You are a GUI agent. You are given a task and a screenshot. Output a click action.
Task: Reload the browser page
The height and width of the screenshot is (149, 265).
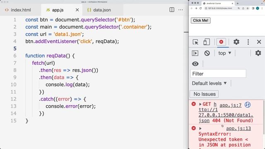[200, 8]
